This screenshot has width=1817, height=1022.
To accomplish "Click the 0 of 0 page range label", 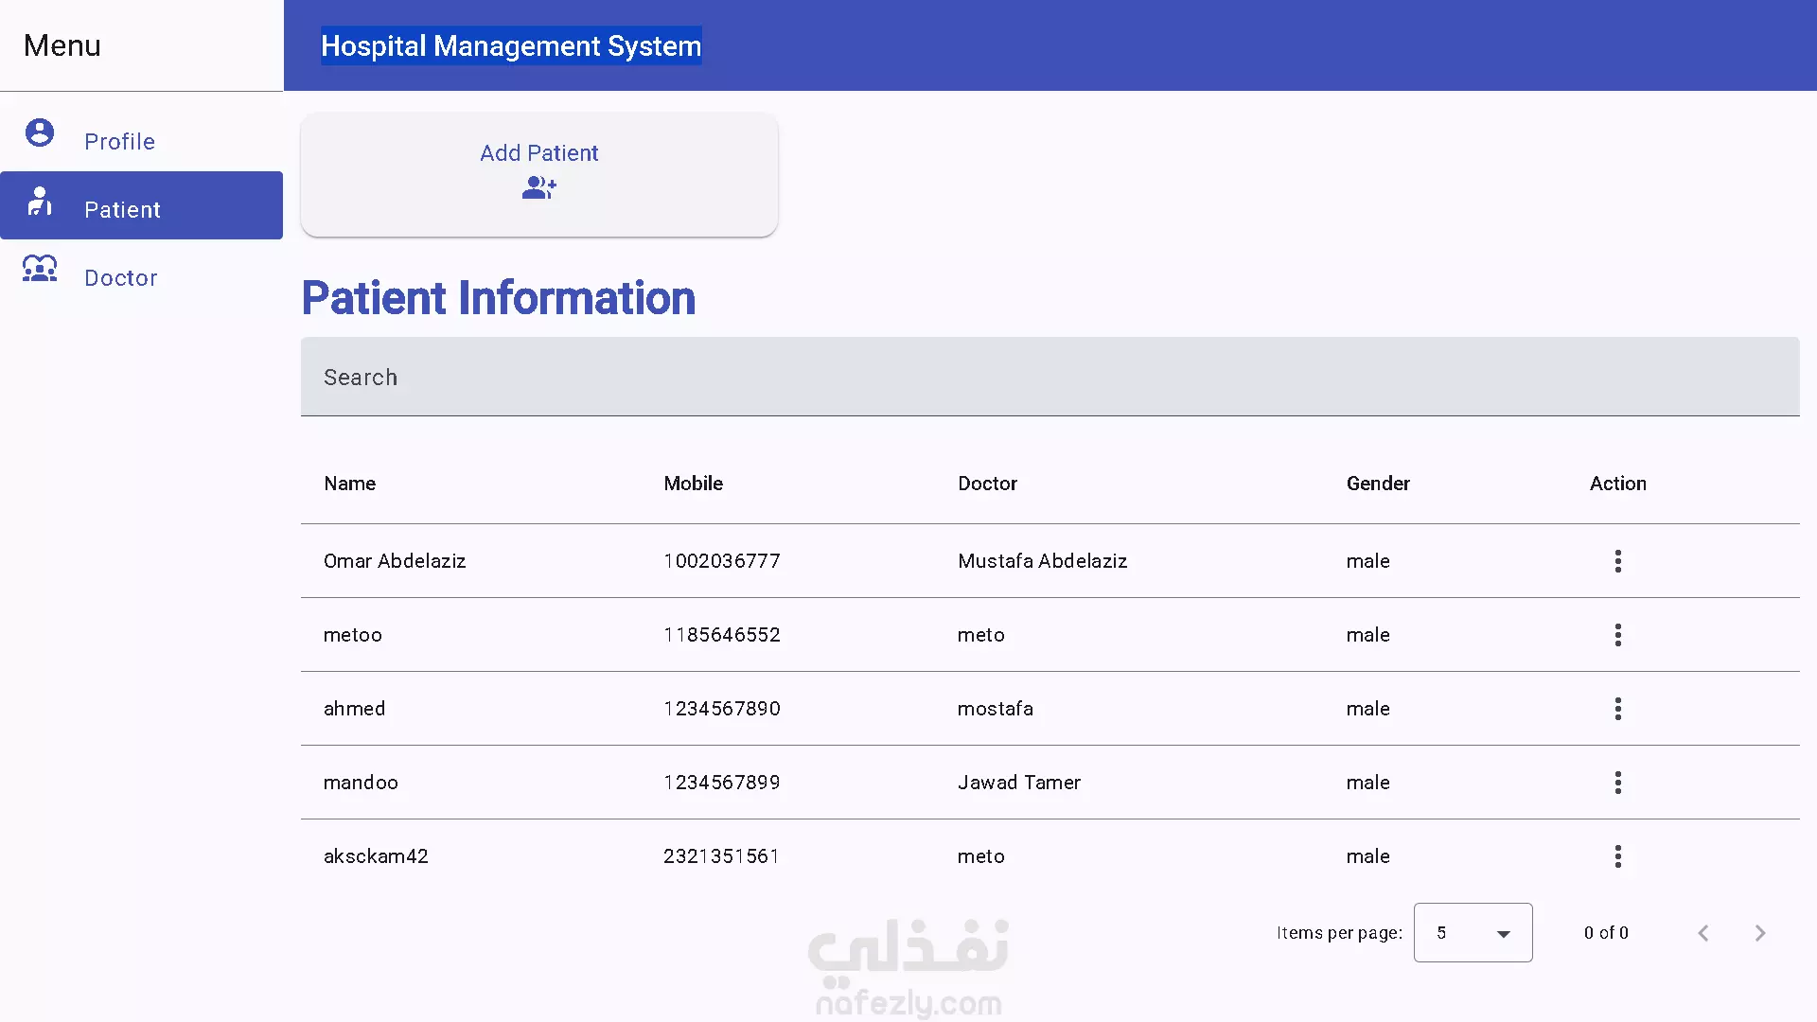I will click(1607, 933).
